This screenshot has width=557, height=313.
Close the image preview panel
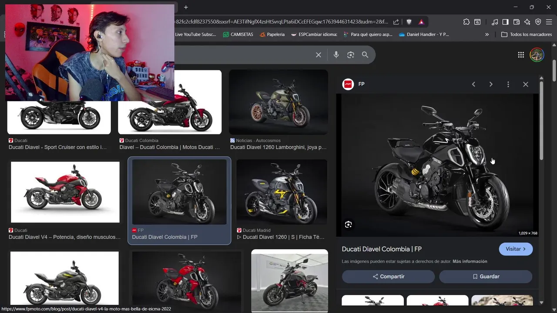pyautogui.click(x=526, y=84)
